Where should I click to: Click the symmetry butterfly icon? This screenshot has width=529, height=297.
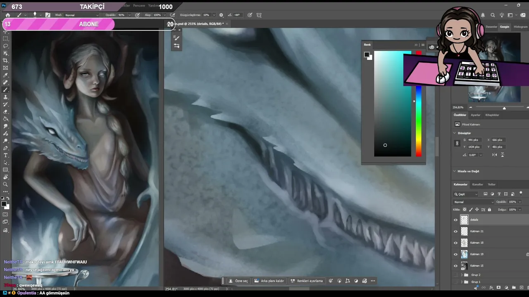tap(259, 15)
